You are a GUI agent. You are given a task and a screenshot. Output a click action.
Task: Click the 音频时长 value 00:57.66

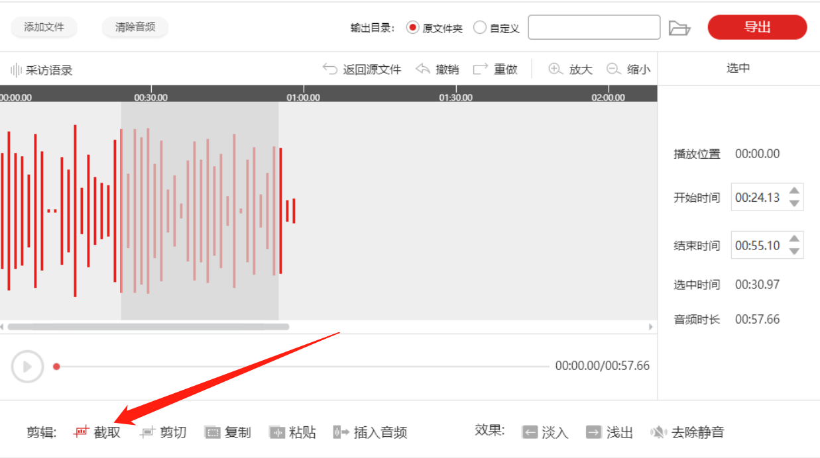(758, 319)
